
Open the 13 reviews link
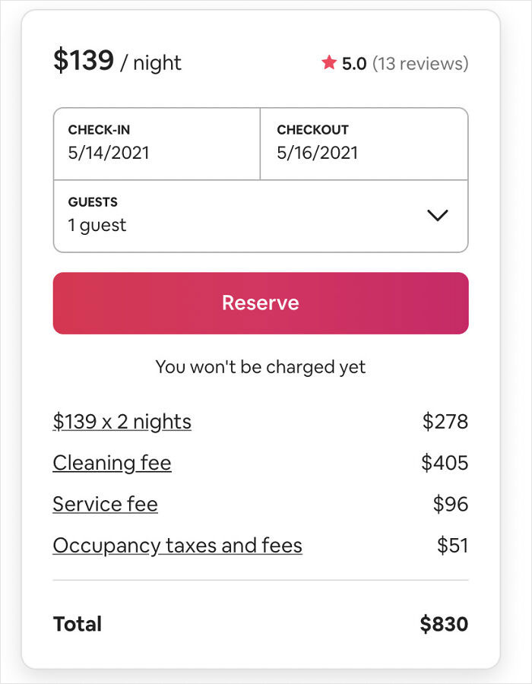tap(420, 63)
